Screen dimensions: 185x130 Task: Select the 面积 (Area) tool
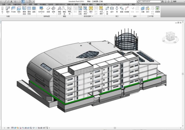coord(91,10)
